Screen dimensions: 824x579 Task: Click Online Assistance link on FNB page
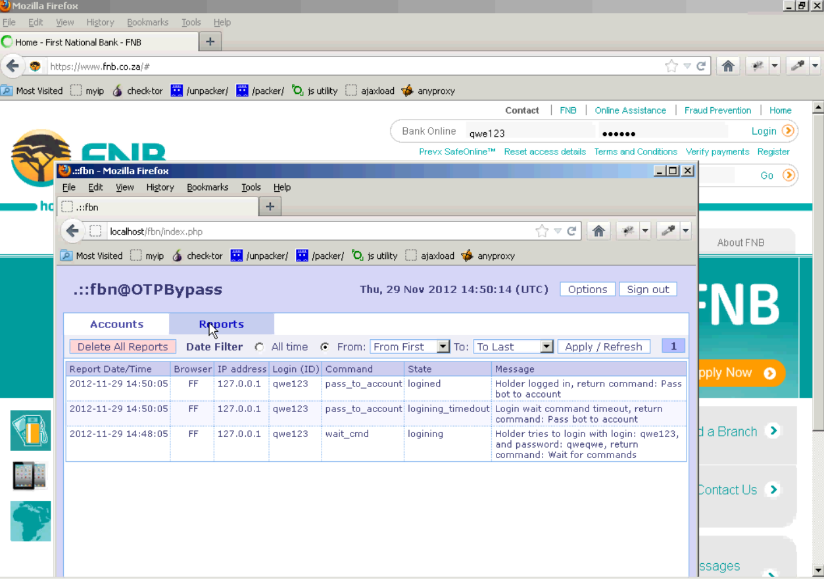point(630,110)
